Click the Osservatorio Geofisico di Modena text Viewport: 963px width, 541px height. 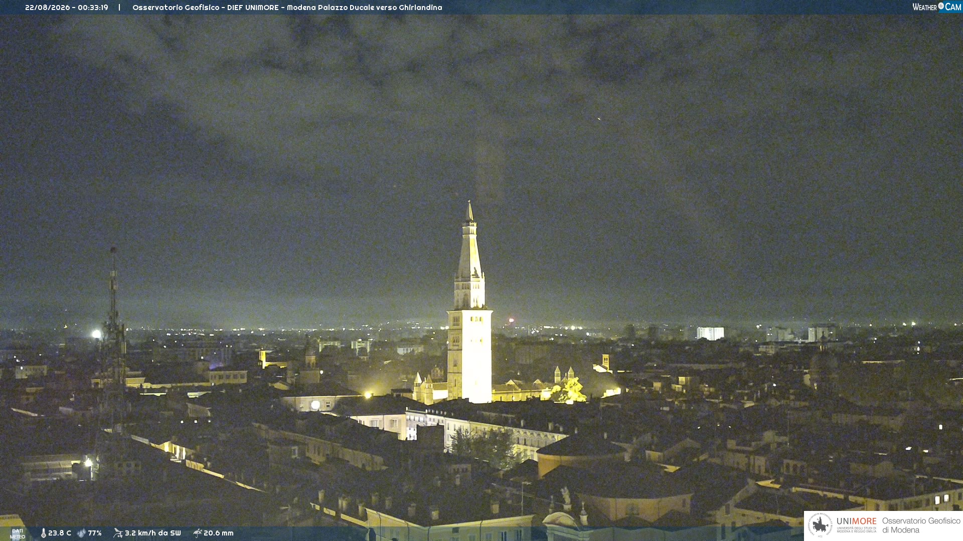[x=921, y=525]
